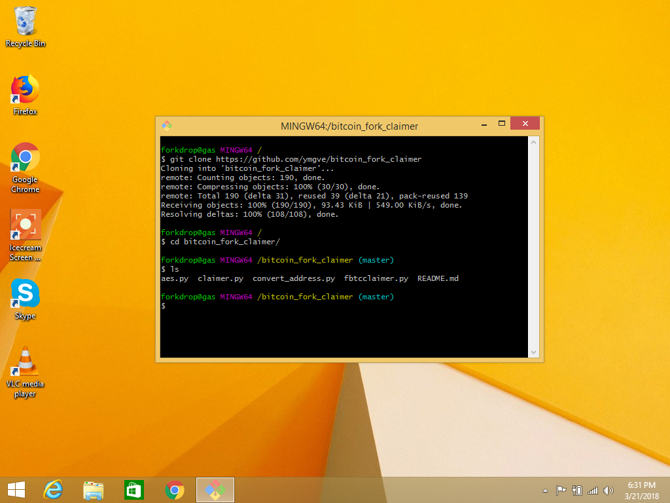
Task: Click the network signal tray icon
Action: (x=593, y=490)
